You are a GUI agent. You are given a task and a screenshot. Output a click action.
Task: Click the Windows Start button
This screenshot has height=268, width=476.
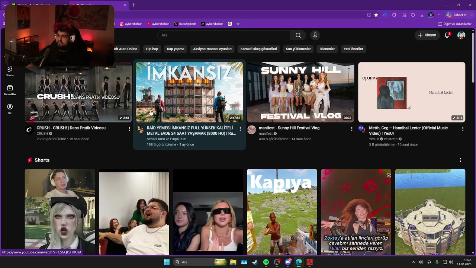167,262
